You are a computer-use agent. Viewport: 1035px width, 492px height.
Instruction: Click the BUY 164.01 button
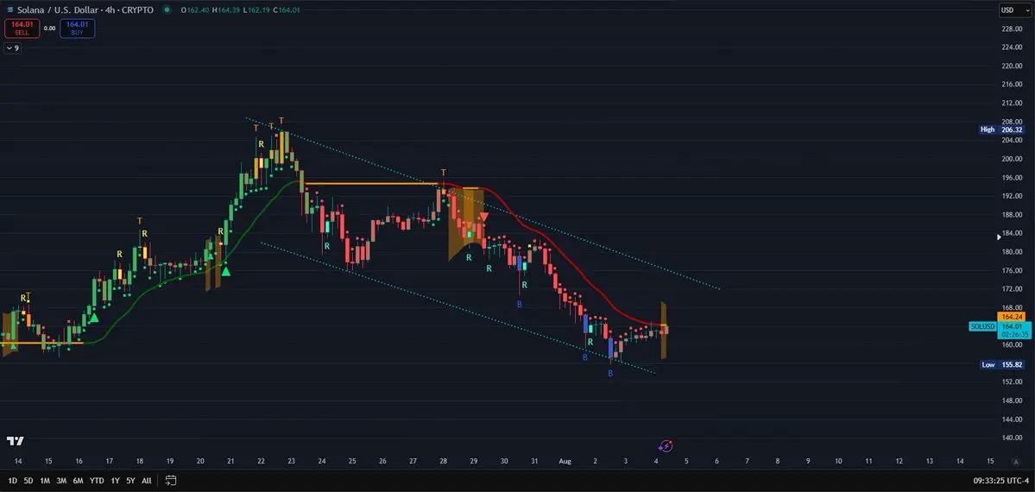click(x=77, y=28)
